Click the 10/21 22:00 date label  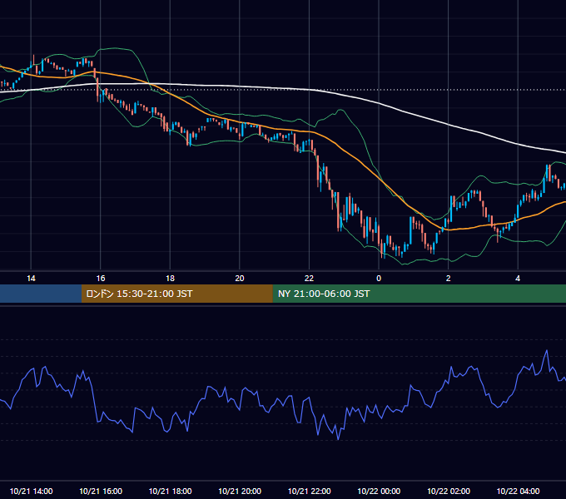click(x=309, y=491)
